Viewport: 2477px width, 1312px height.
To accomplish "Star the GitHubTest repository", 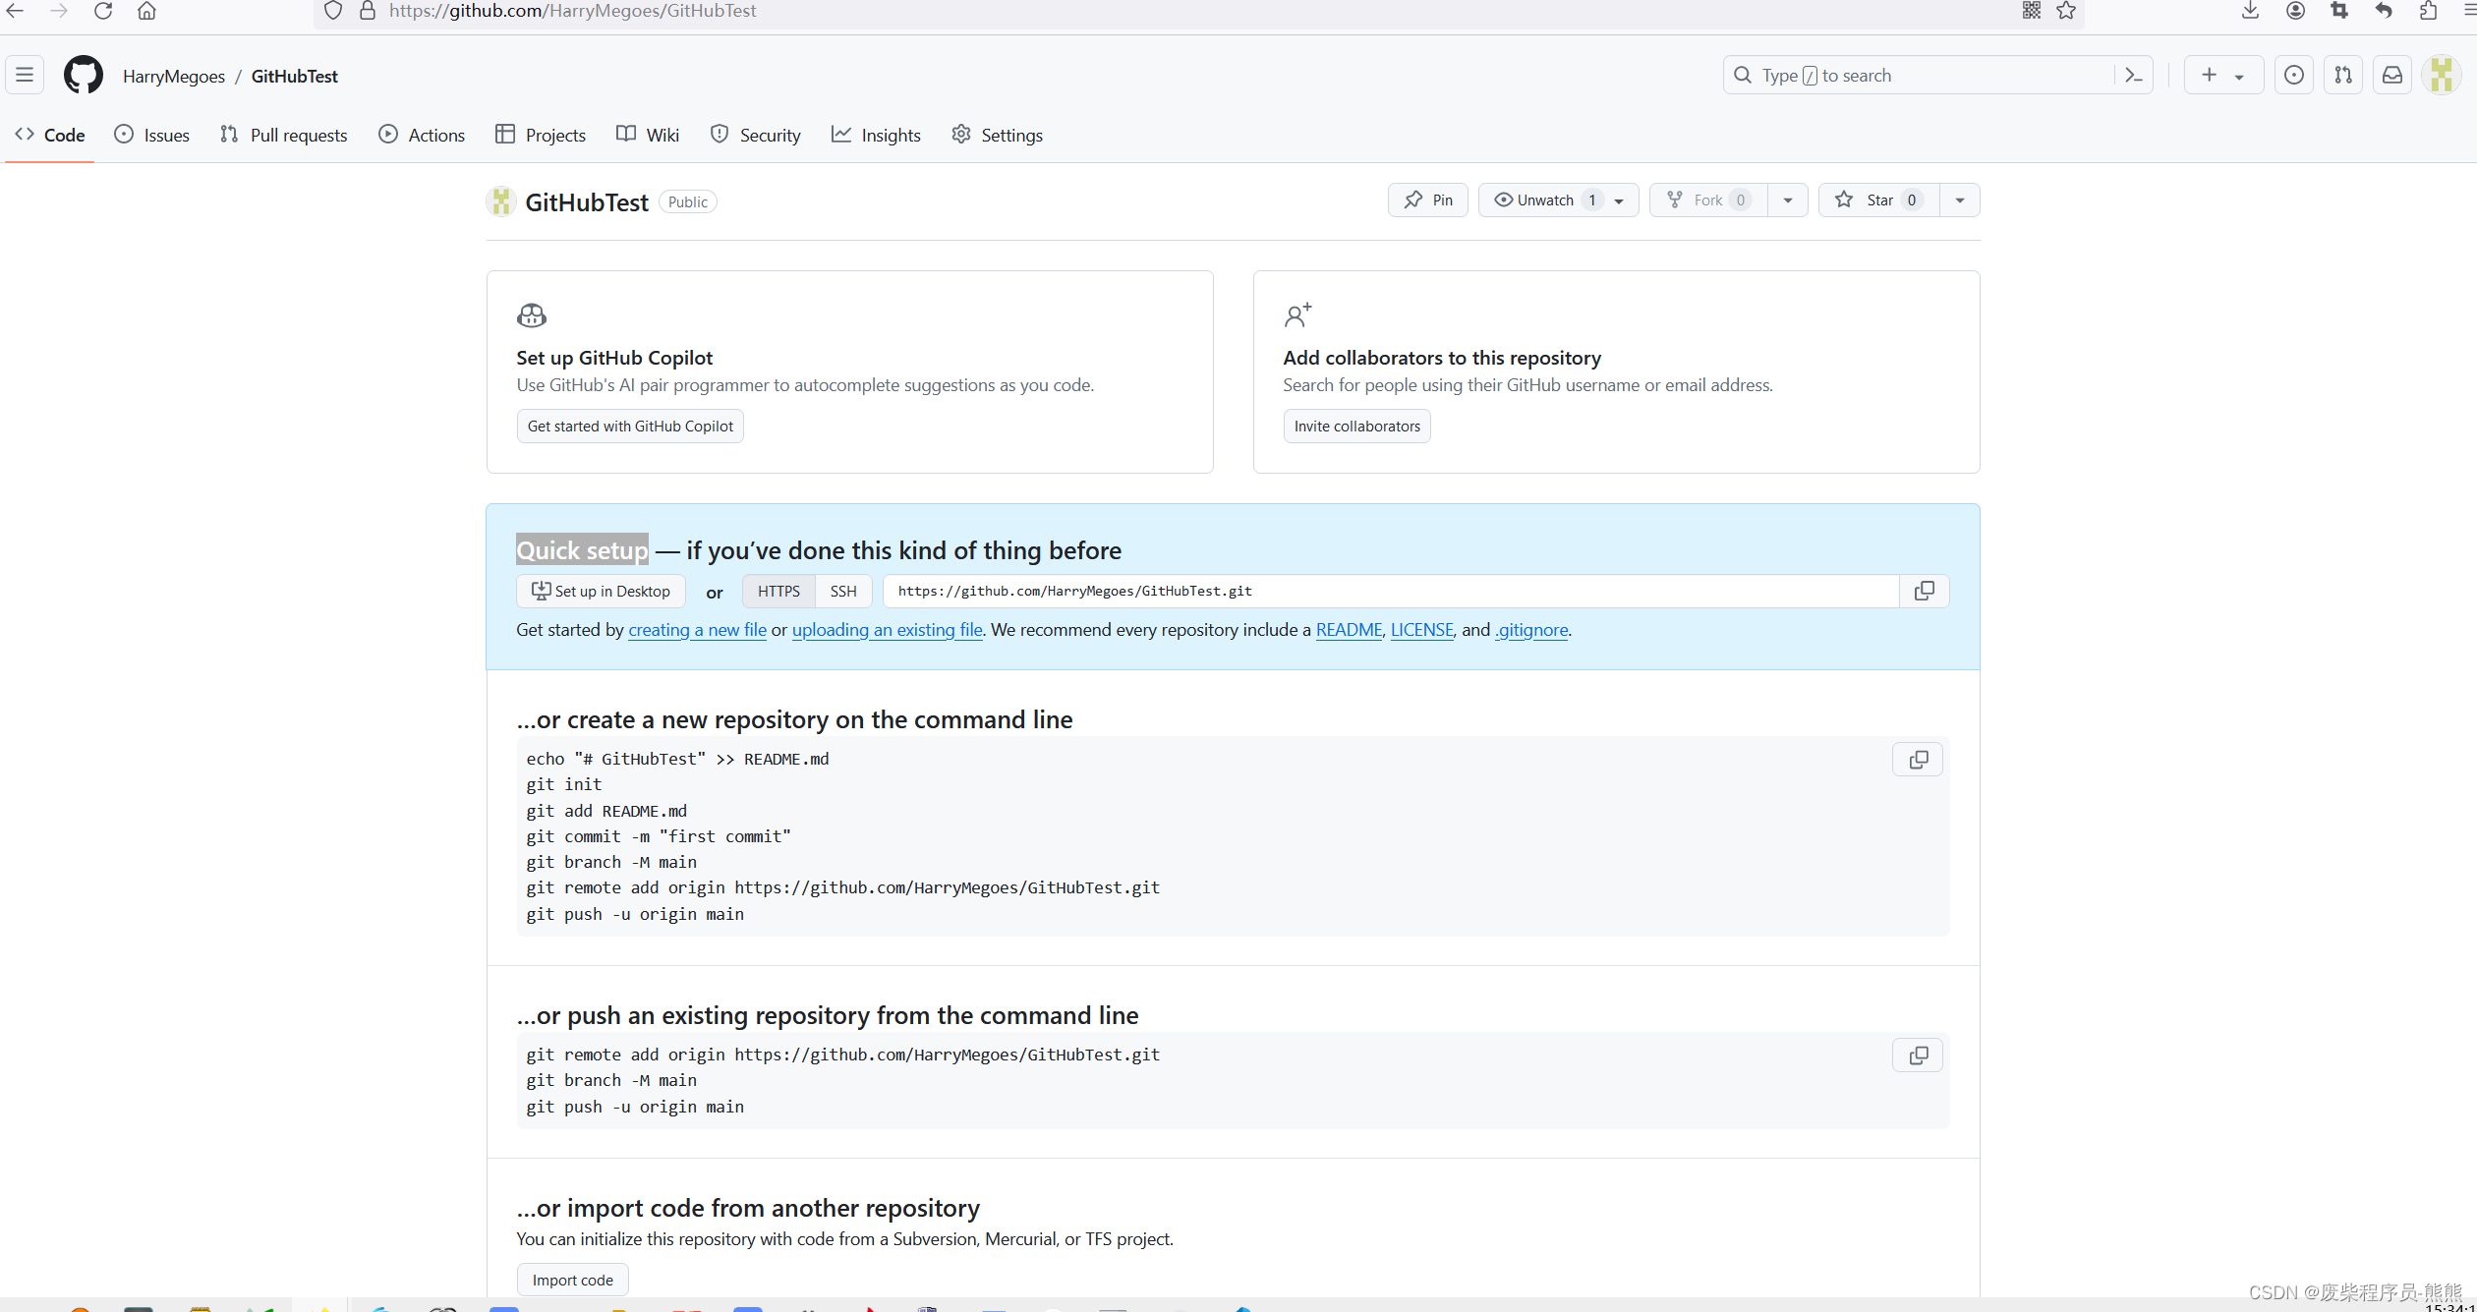I will (x=1878, y=200).
